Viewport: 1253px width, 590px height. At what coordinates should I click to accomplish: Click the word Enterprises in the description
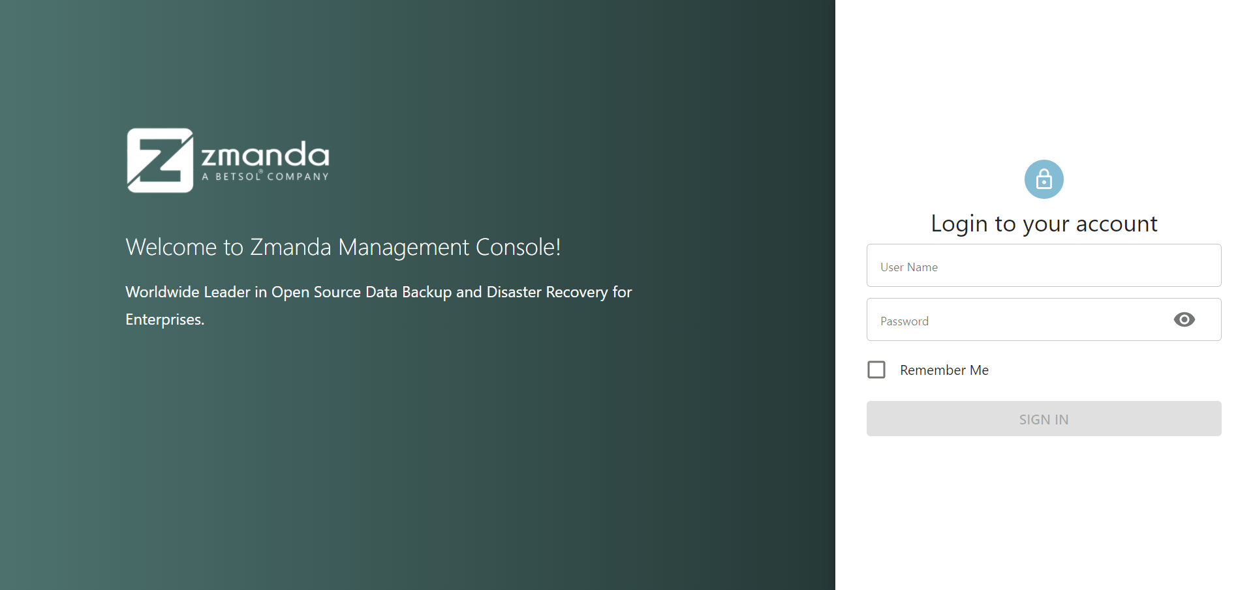tap(164, 319)
